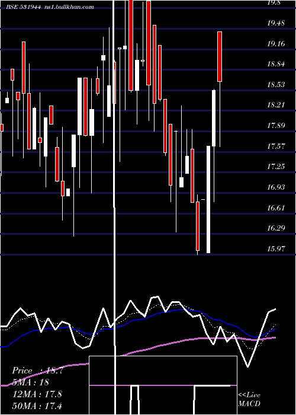Select the 18.84 price axis label
Viewport: 296px width, 415px height.
276,64
